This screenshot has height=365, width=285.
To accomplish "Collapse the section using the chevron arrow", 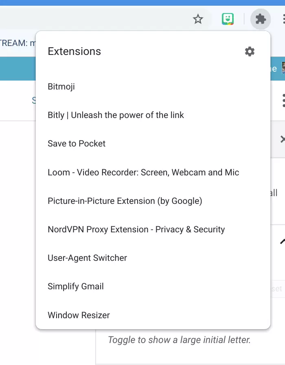I will (x=282, y=241).
